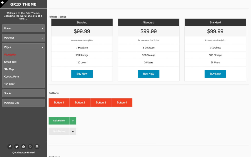
Task: Click 'An awesome description' in first table
Action: [82, 40]
